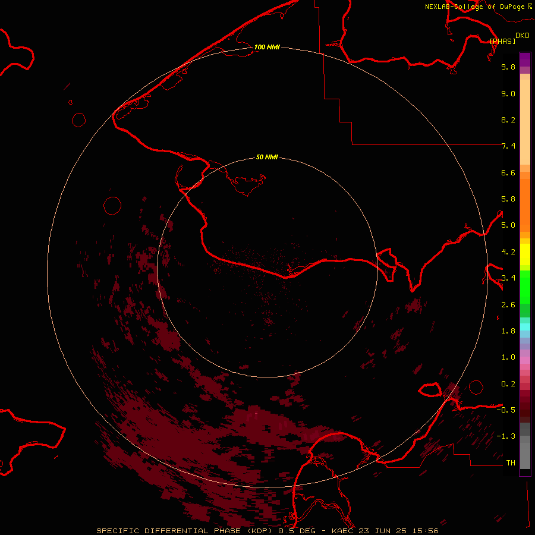Select the 3.4 legend value
The image size is (535, 535).
point(508,278)
